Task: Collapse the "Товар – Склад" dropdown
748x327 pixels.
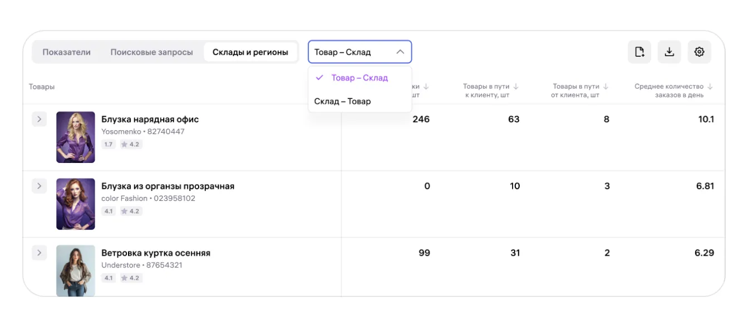Action: 400,52
